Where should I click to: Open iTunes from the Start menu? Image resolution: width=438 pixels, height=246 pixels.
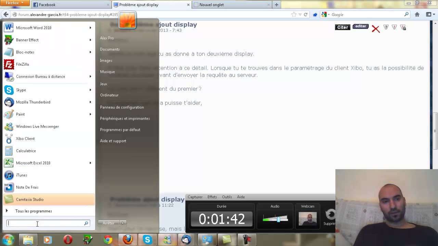[49, 175]
